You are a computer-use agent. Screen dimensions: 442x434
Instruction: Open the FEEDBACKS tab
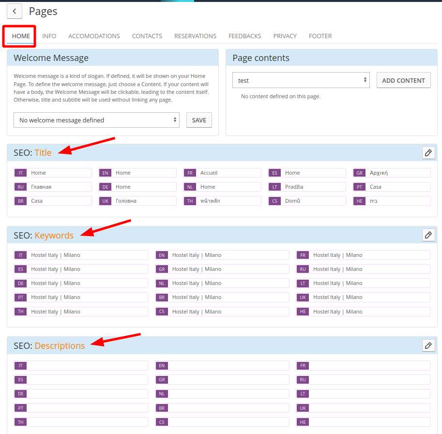[244, 36]
